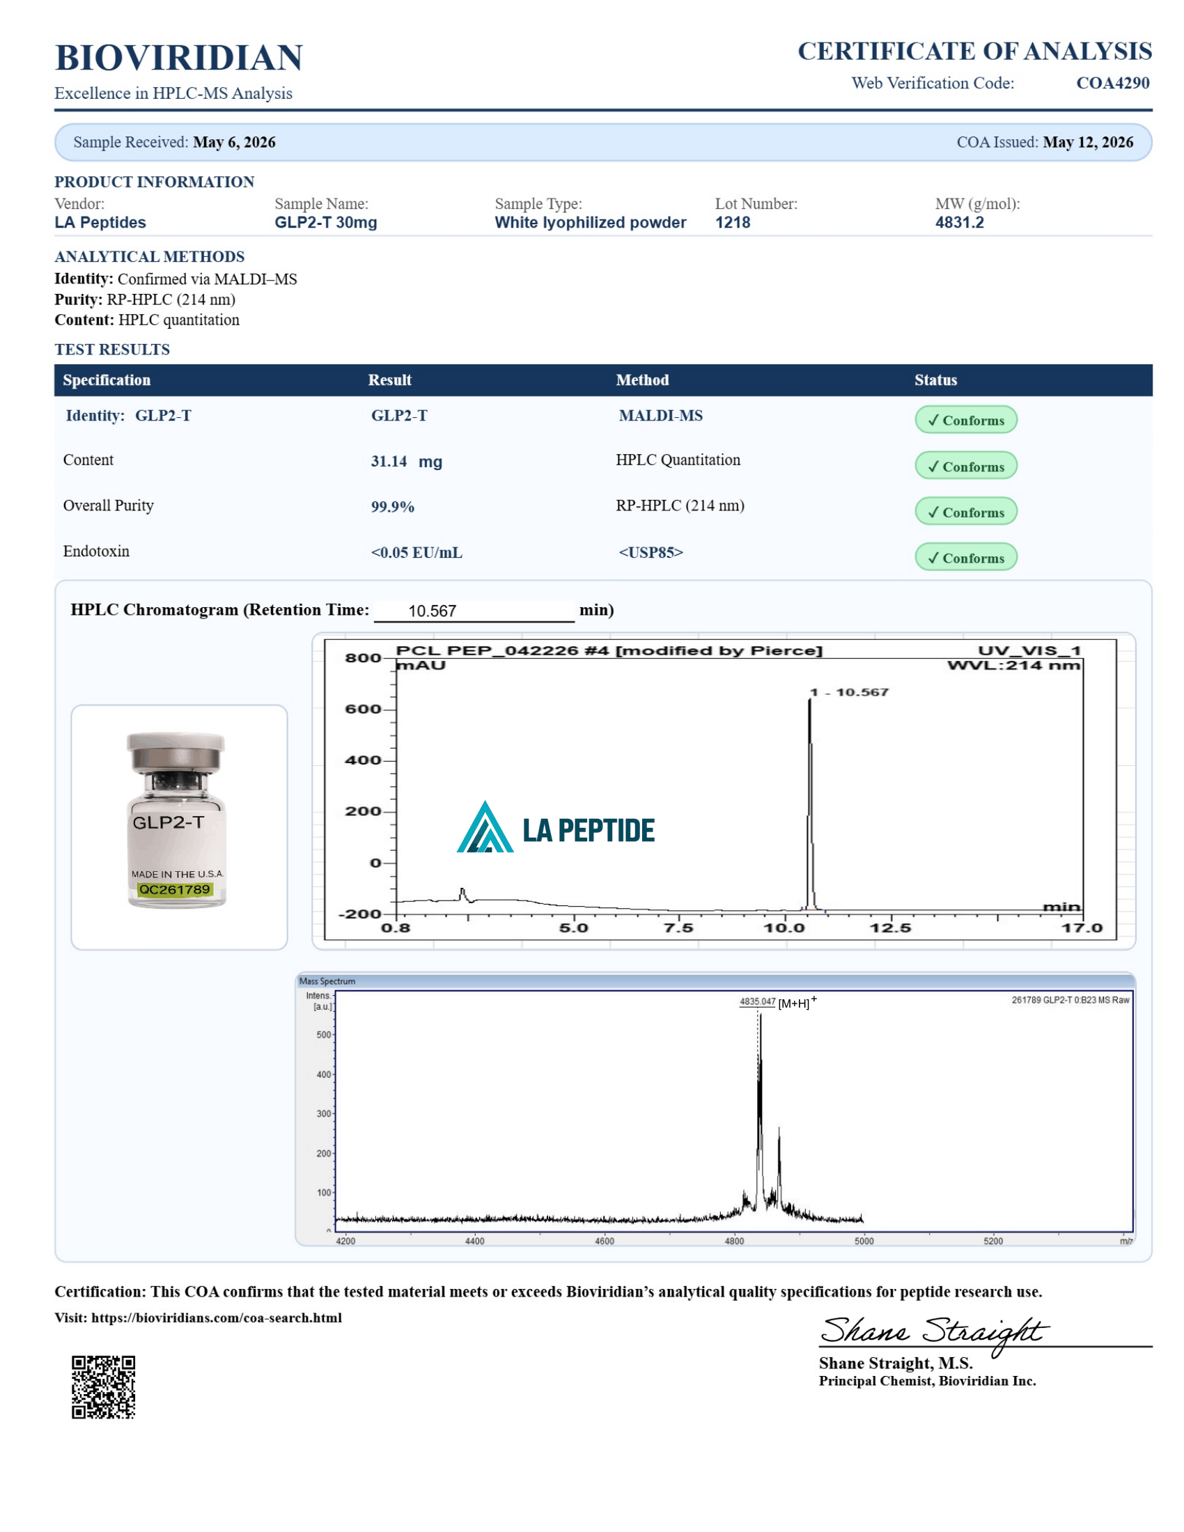The width and height of the screenshot is (1184, 1532).
Task: Click the Status column header
Action: [935, 380]
